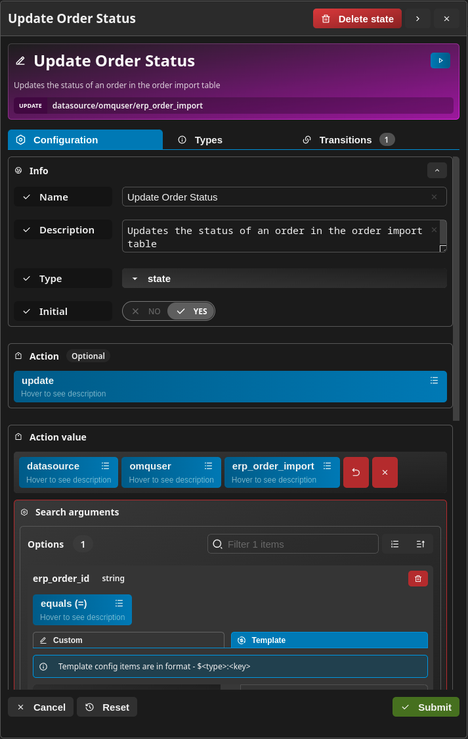Image resolution: width=468 pixels, height=739 pixels.
Task: Click the pencil edit icon beside title
Action: (x=20, y=60)
